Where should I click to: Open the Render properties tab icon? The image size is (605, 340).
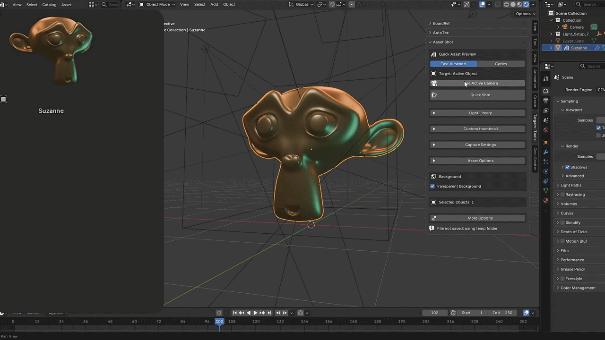pyautogui.click(x=546, y=91)
